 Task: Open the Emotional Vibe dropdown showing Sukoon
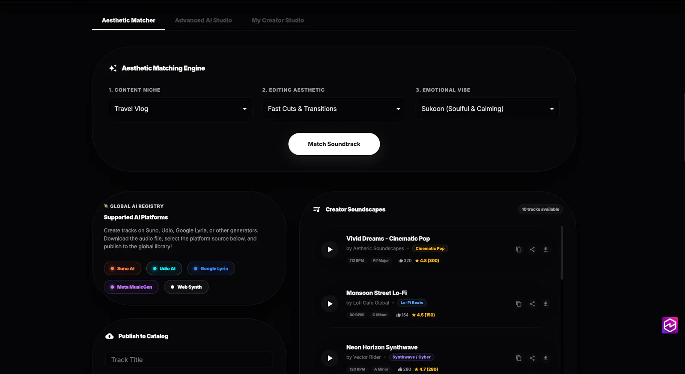488,109
